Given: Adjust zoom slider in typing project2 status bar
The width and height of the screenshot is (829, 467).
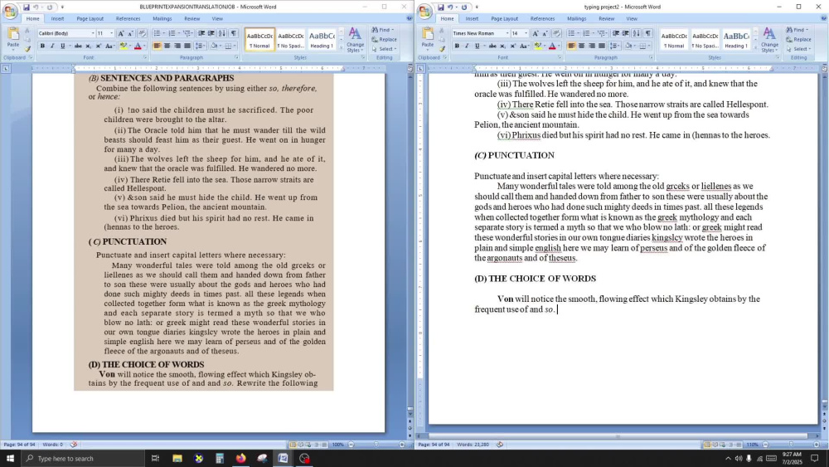Looking at the screenshot, I should [791, 445].
